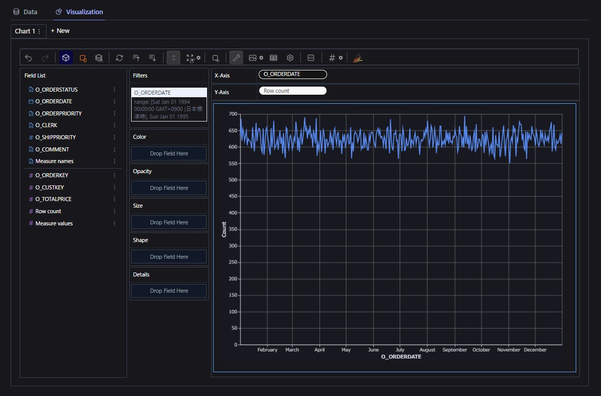Viewport: 601px width, 396px height.
Task: Toggle the axis resize up-down button
Action: (x=173, y=58)
